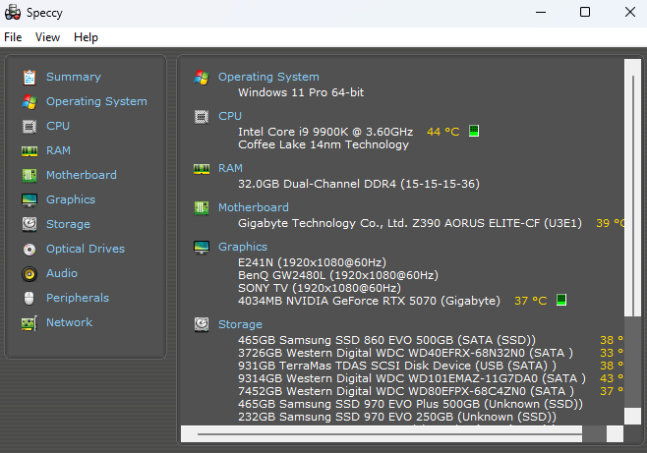Click the CPU heading link in main panel
647x453 pixels.
pos(230,116)
